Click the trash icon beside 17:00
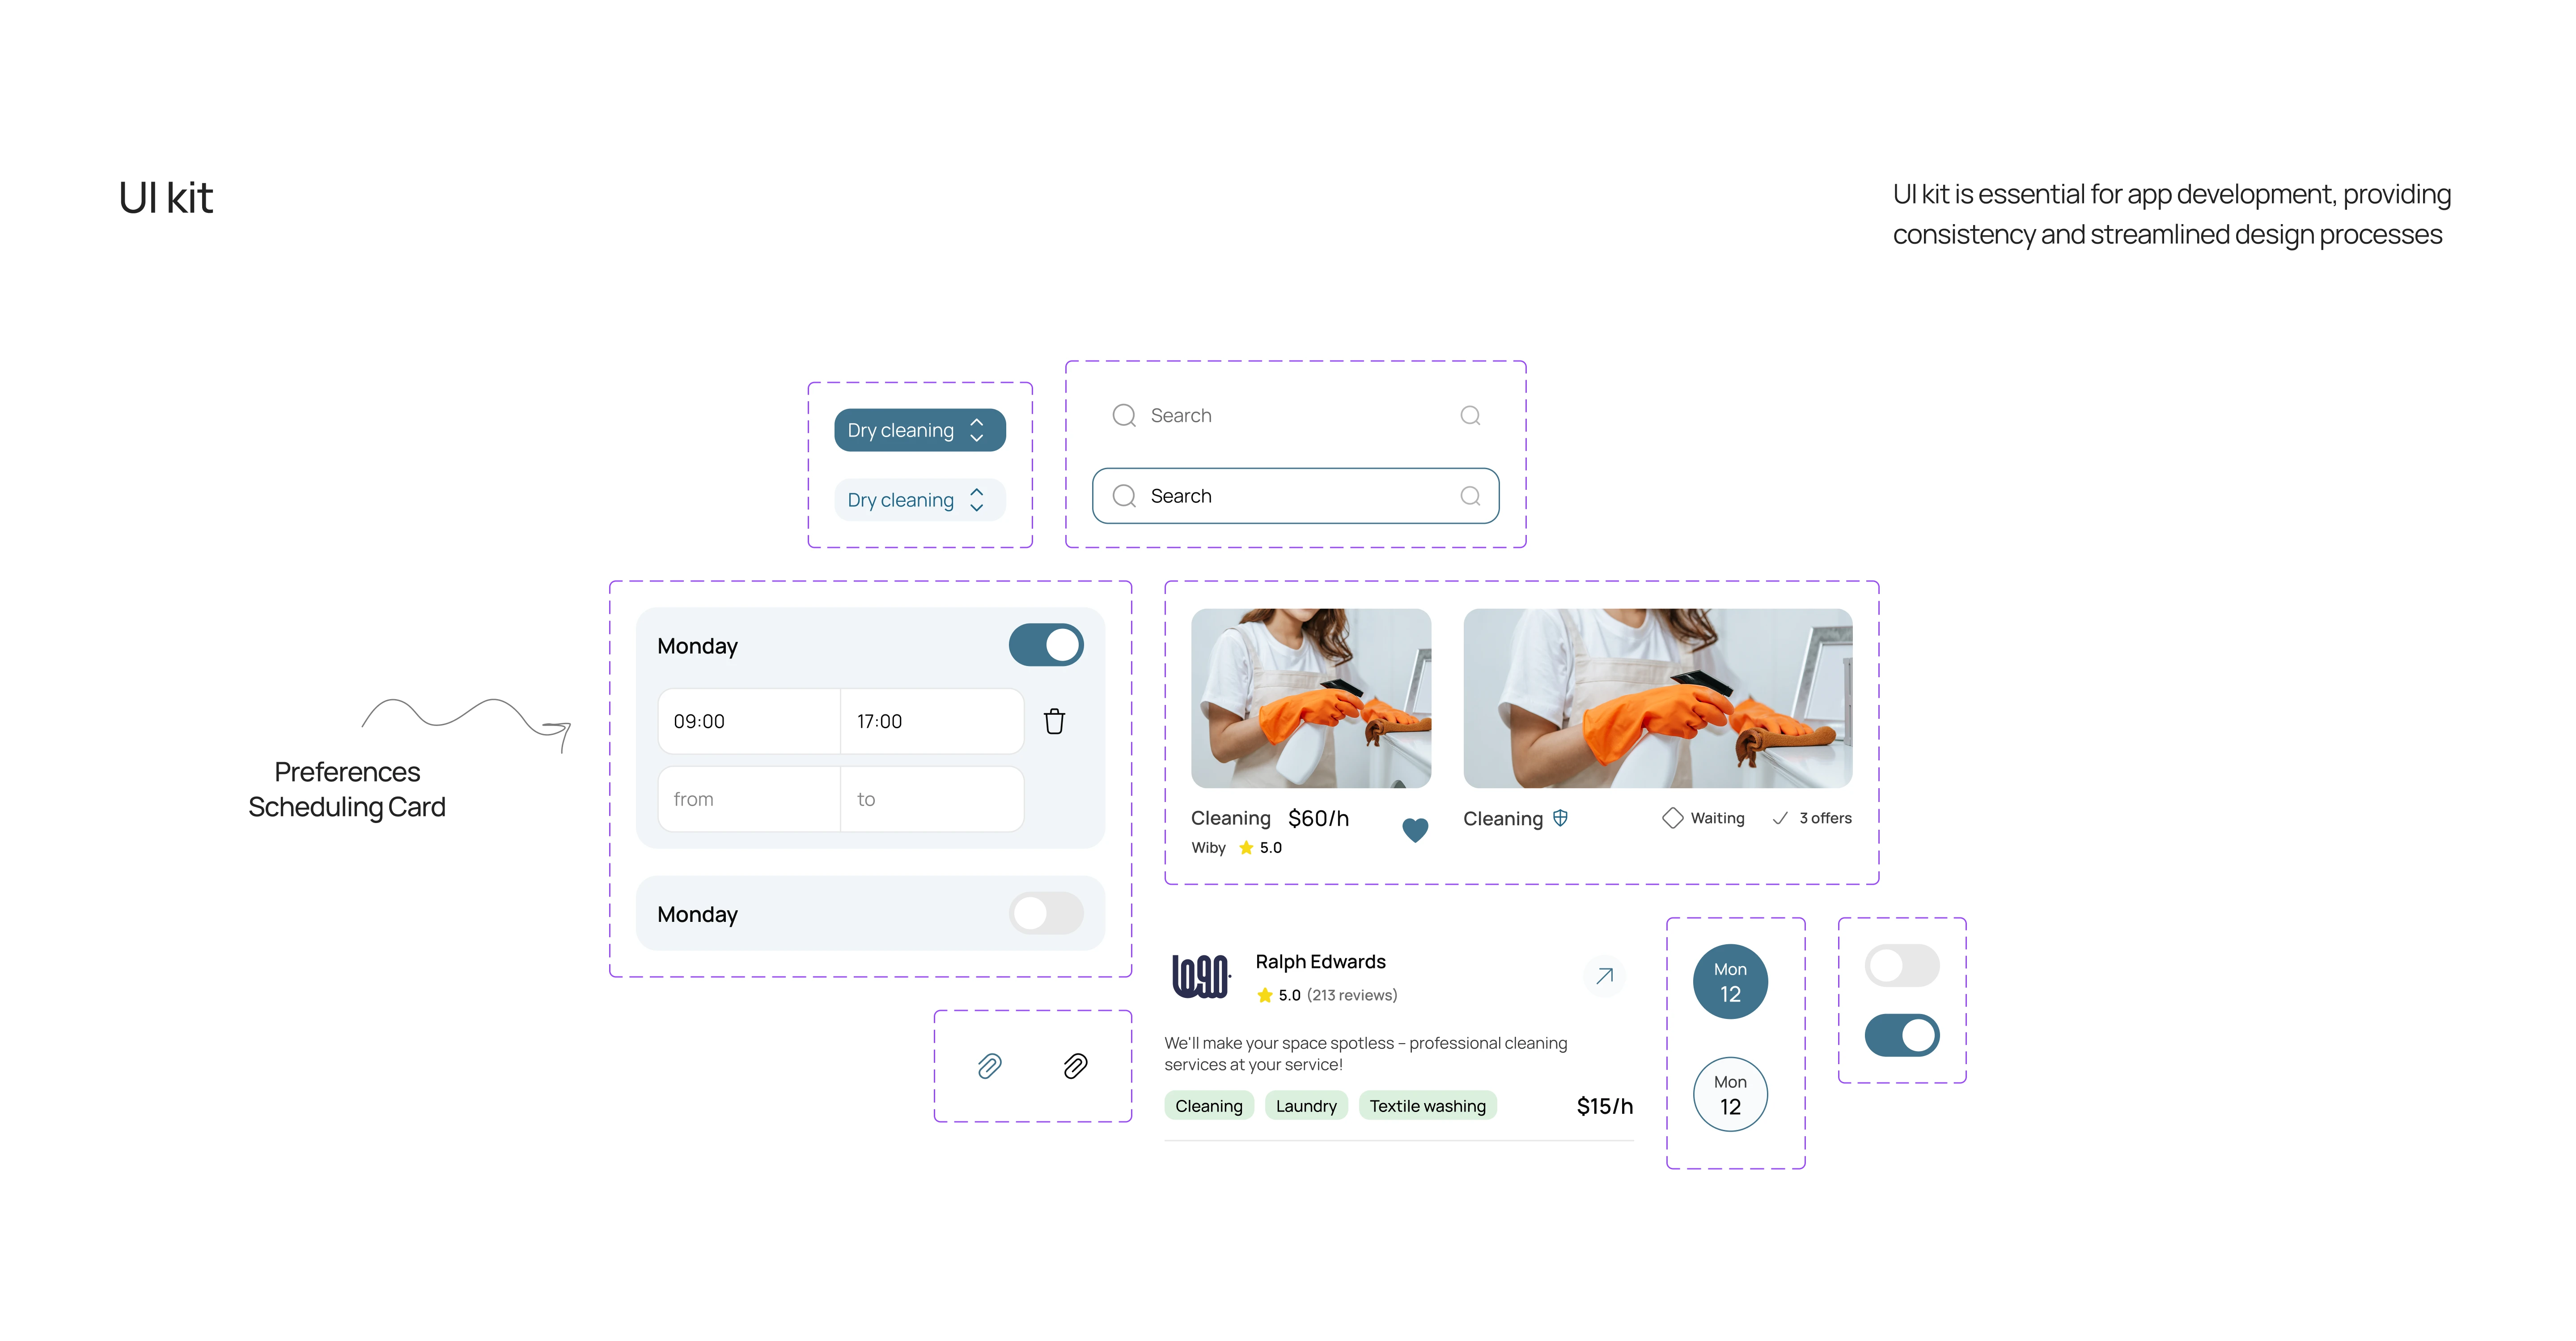The height and width of the screenshot is (1341, 2576). [x=1054, y=721]
